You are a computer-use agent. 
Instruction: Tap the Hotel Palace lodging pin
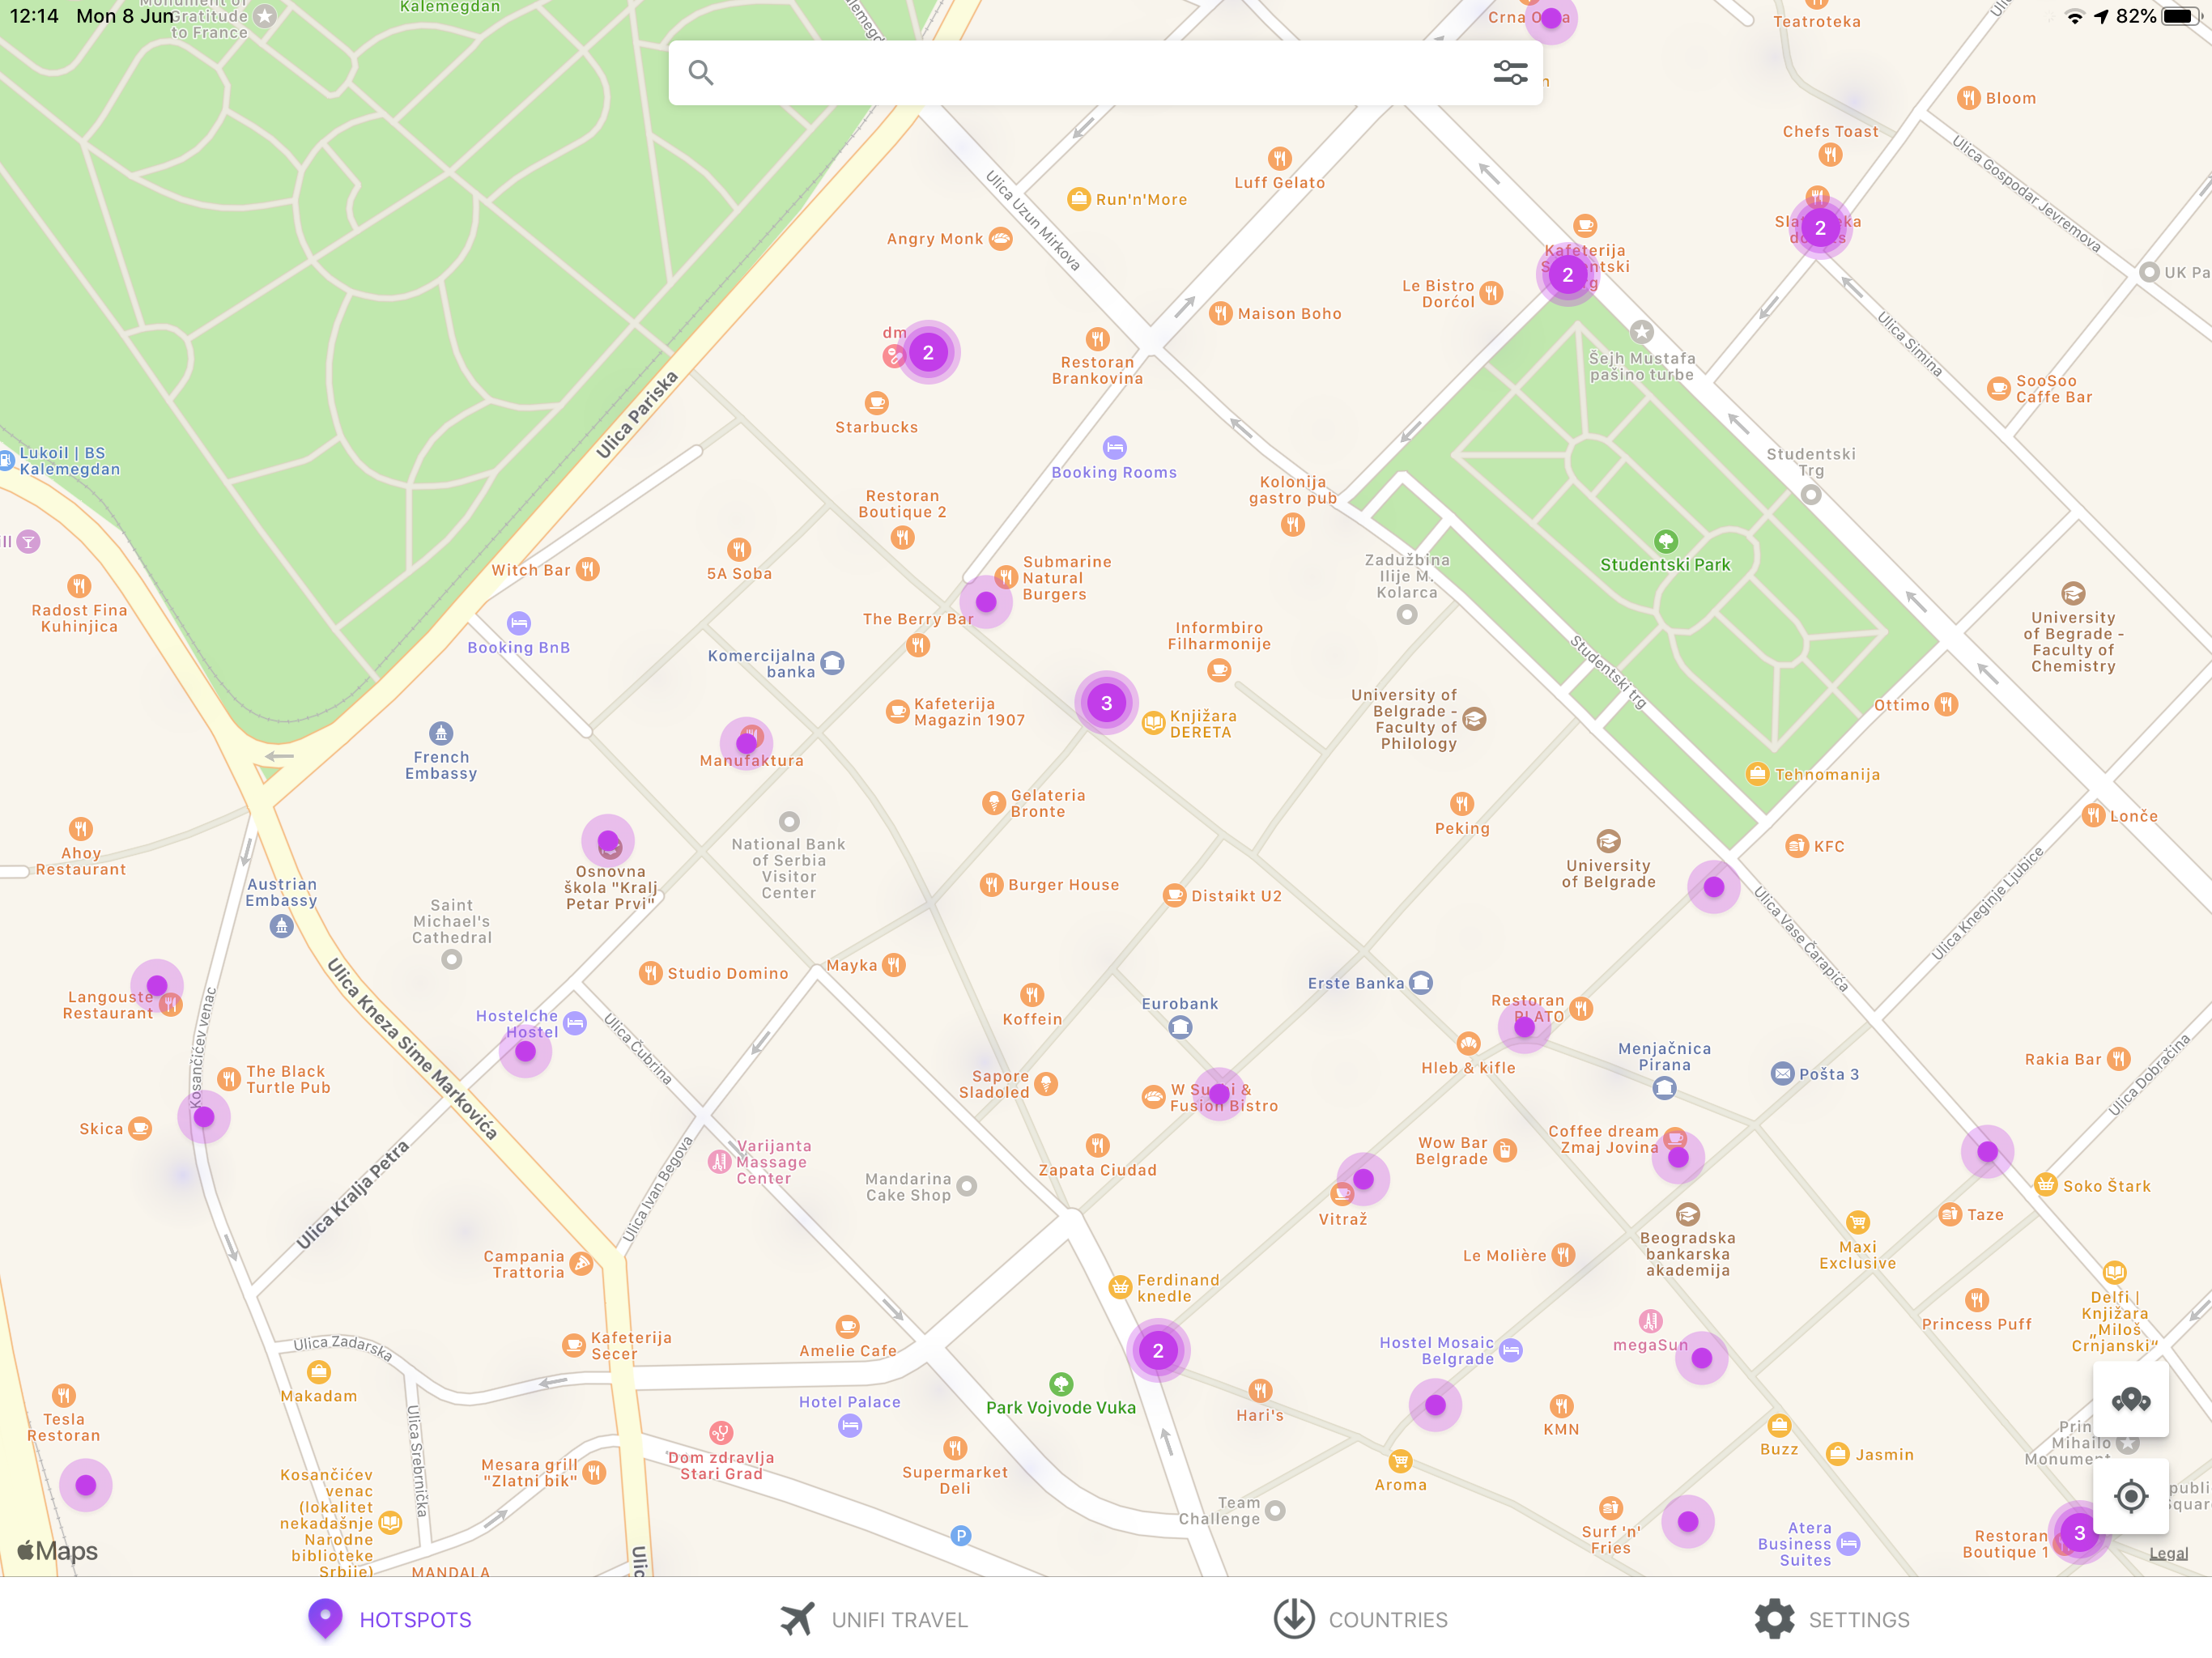pyautogui.click(x=849, y=1426)
